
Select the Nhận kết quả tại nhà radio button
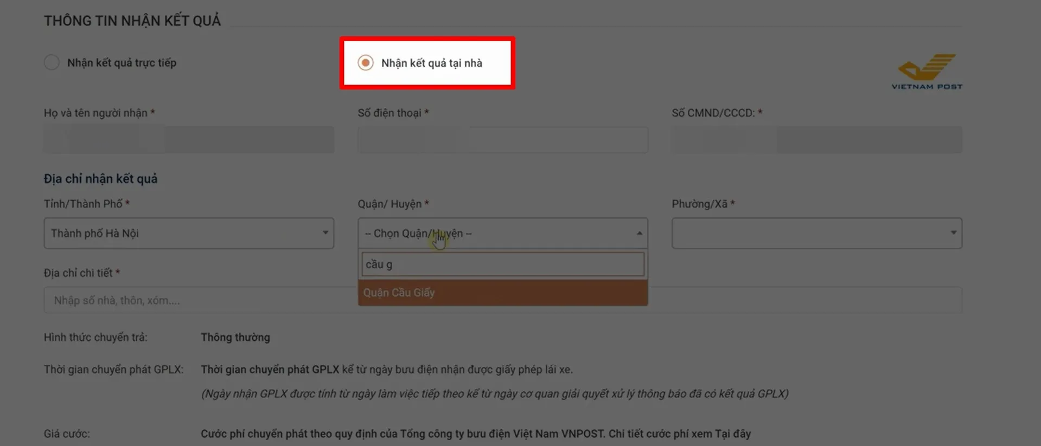366,63
